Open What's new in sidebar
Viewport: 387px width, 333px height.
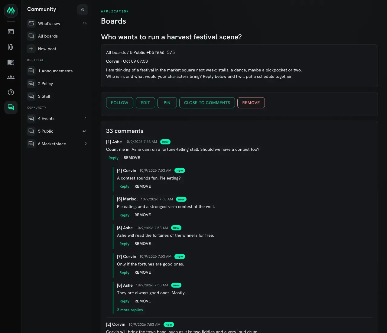[x=57, y=23]
